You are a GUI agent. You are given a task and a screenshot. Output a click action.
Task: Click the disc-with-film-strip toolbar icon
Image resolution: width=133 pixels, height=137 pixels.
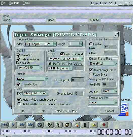58,125
